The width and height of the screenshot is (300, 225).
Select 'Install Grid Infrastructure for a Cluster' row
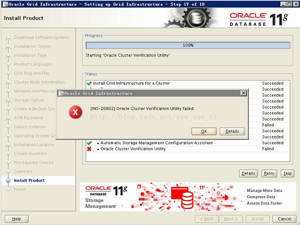pyautogui.click(x=188, y=83)
